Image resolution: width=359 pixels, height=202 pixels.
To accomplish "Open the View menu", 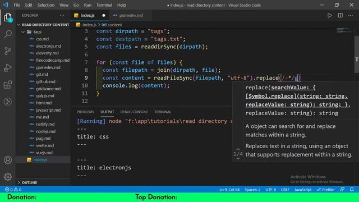I will pos(64,5).
